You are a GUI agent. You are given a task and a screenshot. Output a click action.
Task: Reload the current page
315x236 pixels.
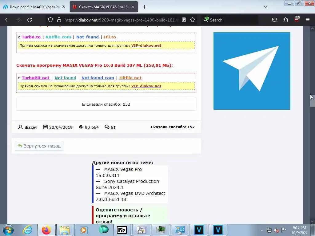pyautogui.click(x=30, y=20)
